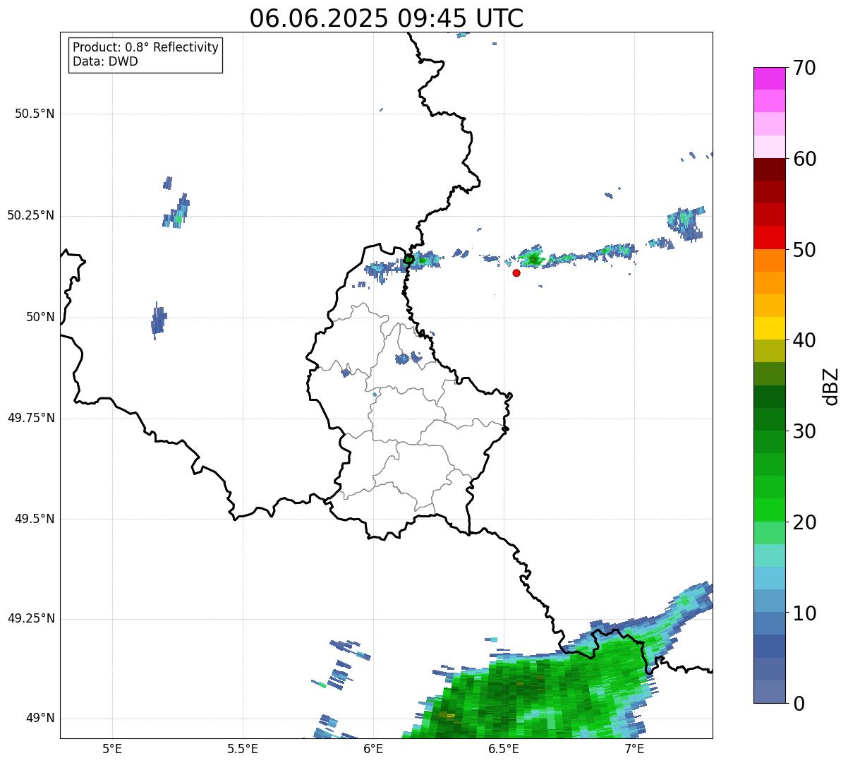
Task: Click the yellow colorbar segment above 40
Action: (x=770, y=328)
